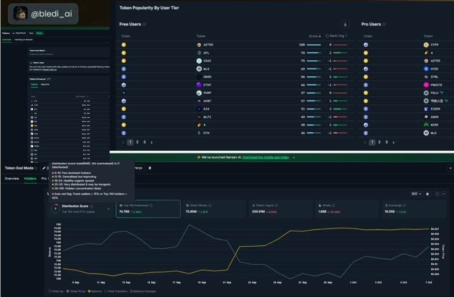Select the Balance filter at the chart bottom

96,292
